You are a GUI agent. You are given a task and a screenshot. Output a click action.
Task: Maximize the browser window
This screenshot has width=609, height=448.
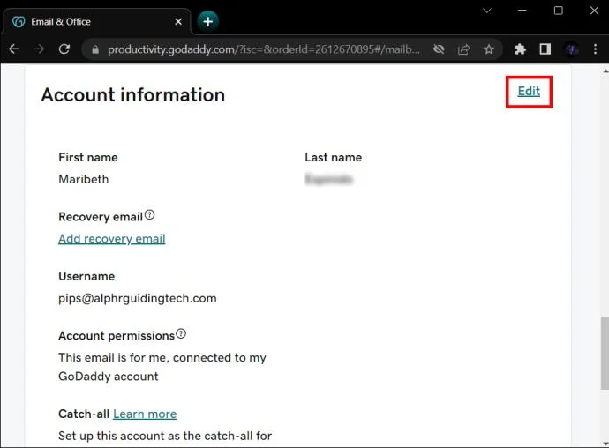(558, 11)
